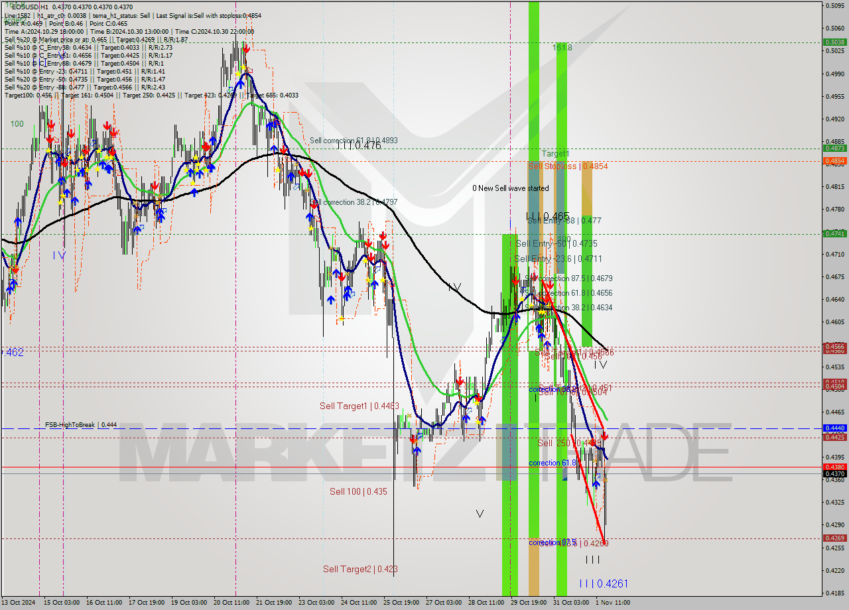
Task: Select the lone 'V' wave label
Action: pyautogui.click(x=480, y=513)
